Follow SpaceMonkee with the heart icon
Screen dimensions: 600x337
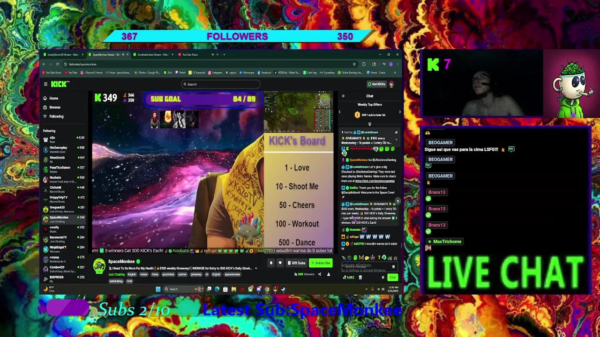coord(280,263)
